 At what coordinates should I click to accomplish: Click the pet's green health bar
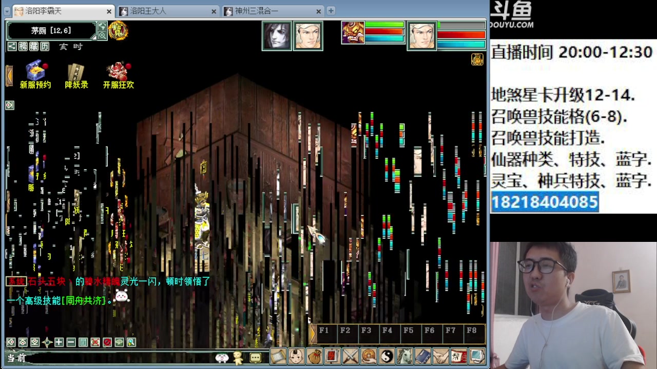click(384, 25)
